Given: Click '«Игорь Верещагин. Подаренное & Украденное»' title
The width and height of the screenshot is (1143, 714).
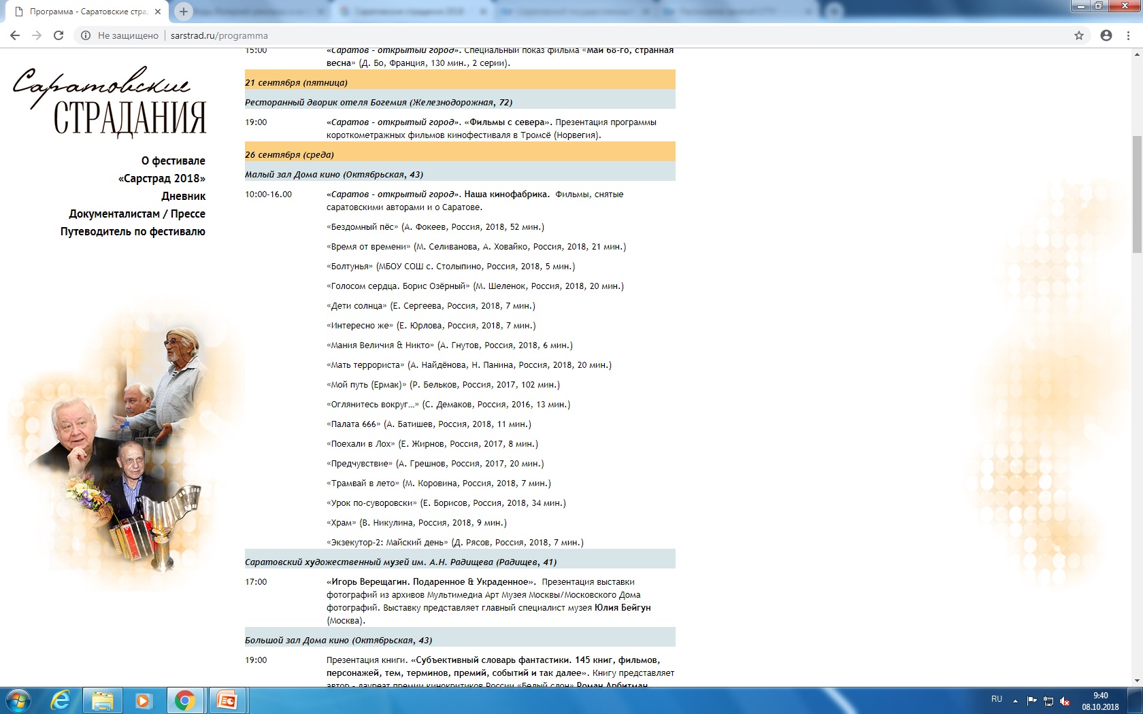Looking at the screenshot, I should [431, 582].
